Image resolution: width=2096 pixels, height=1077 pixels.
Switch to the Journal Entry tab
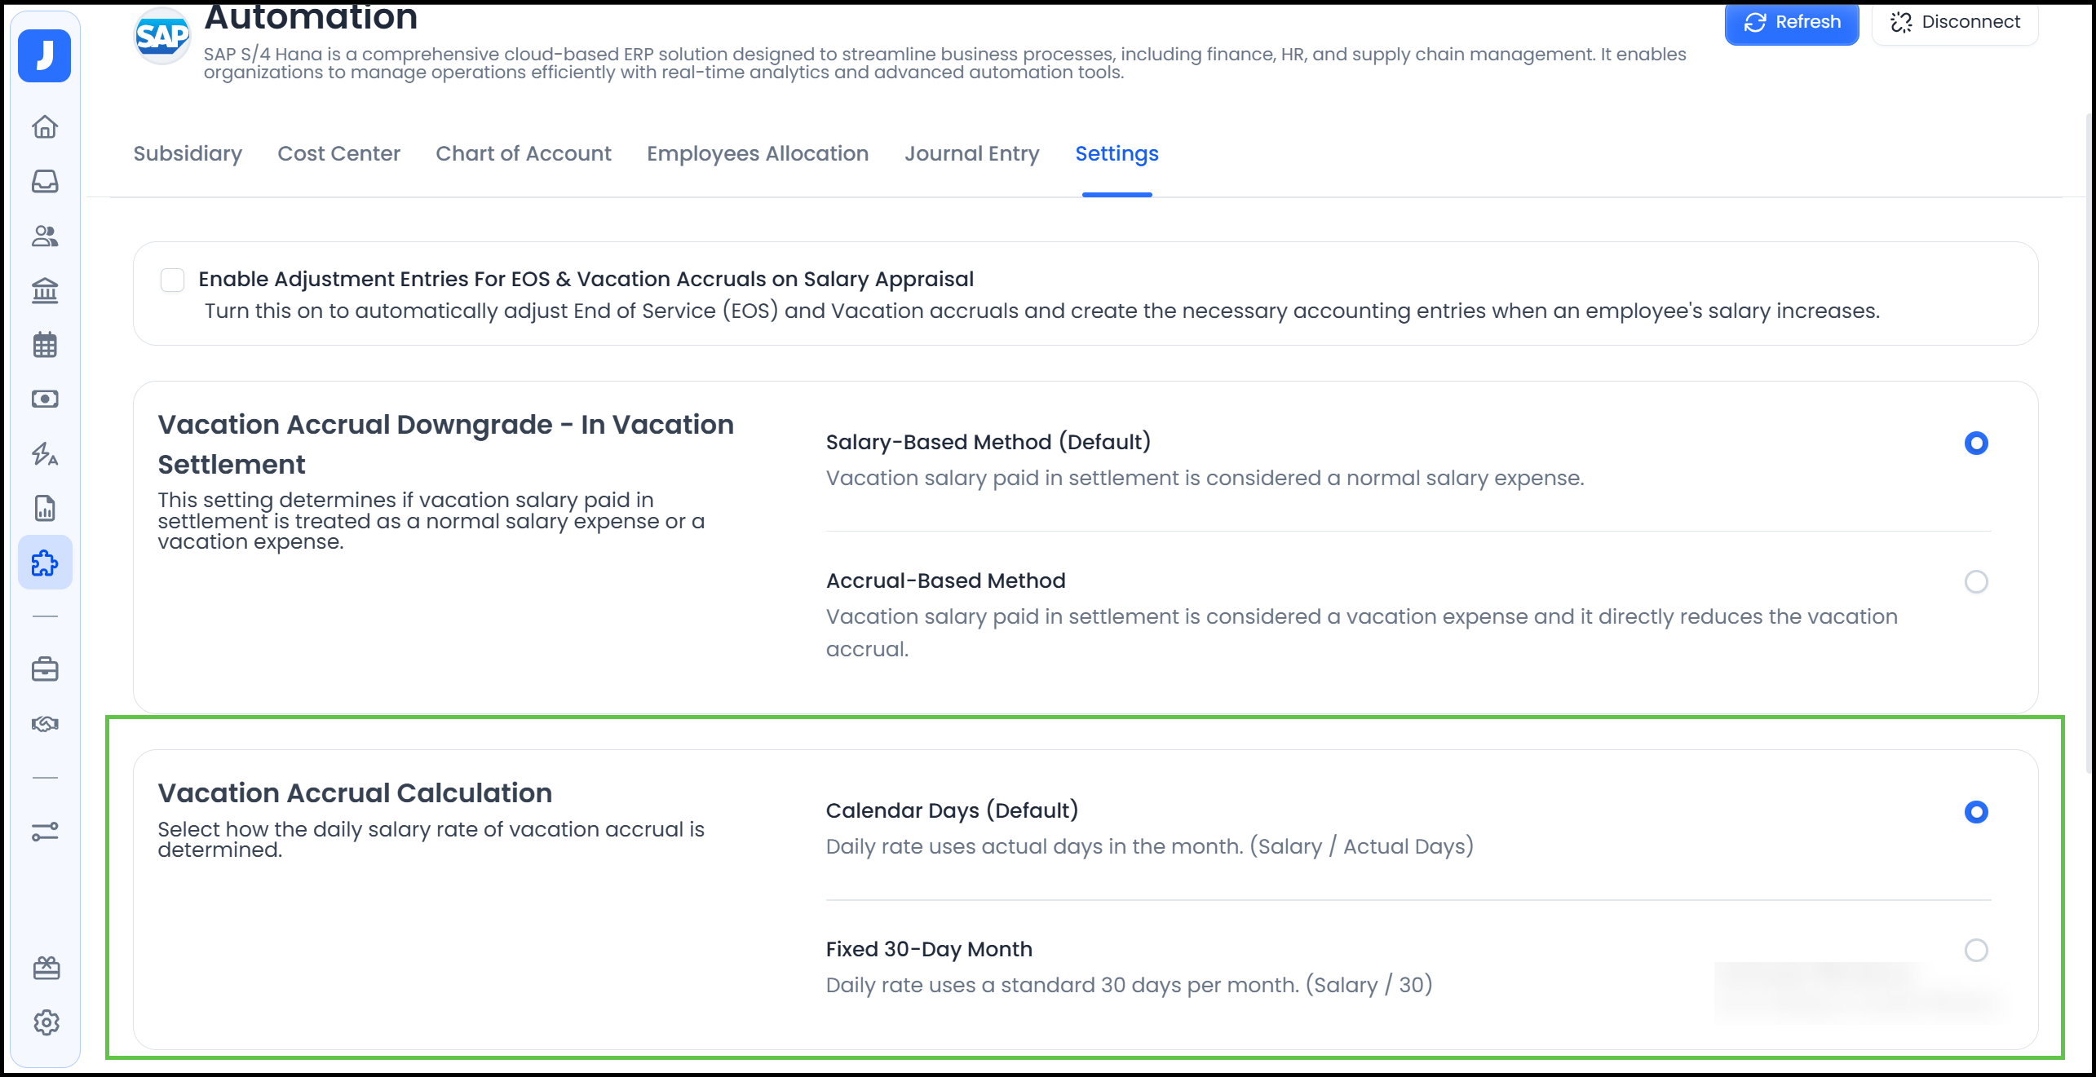click(x=971, y=154)
